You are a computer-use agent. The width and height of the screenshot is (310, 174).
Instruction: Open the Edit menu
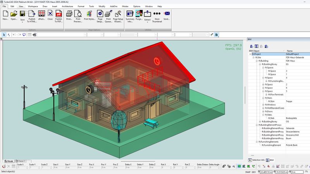pyautogui.click(x=12, y=6)
